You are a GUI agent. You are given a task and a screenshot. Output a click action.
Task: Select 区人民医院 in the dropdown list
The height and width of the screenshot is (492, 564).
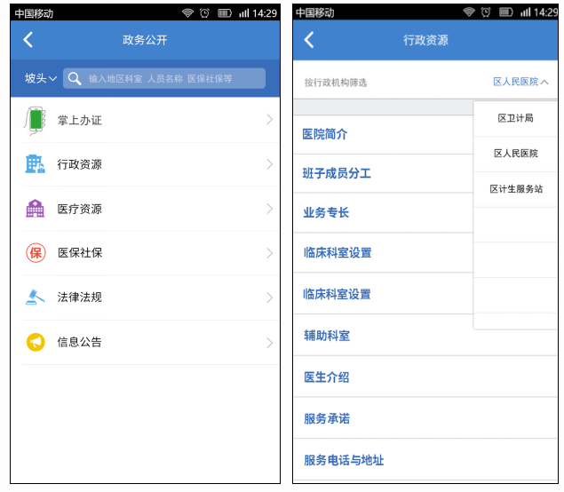pos(515,154)
